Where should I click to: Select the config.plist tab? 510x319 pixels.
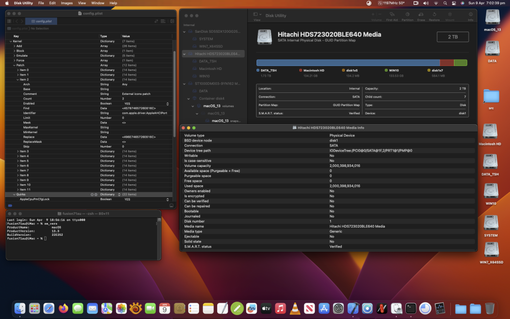point(41,21)
